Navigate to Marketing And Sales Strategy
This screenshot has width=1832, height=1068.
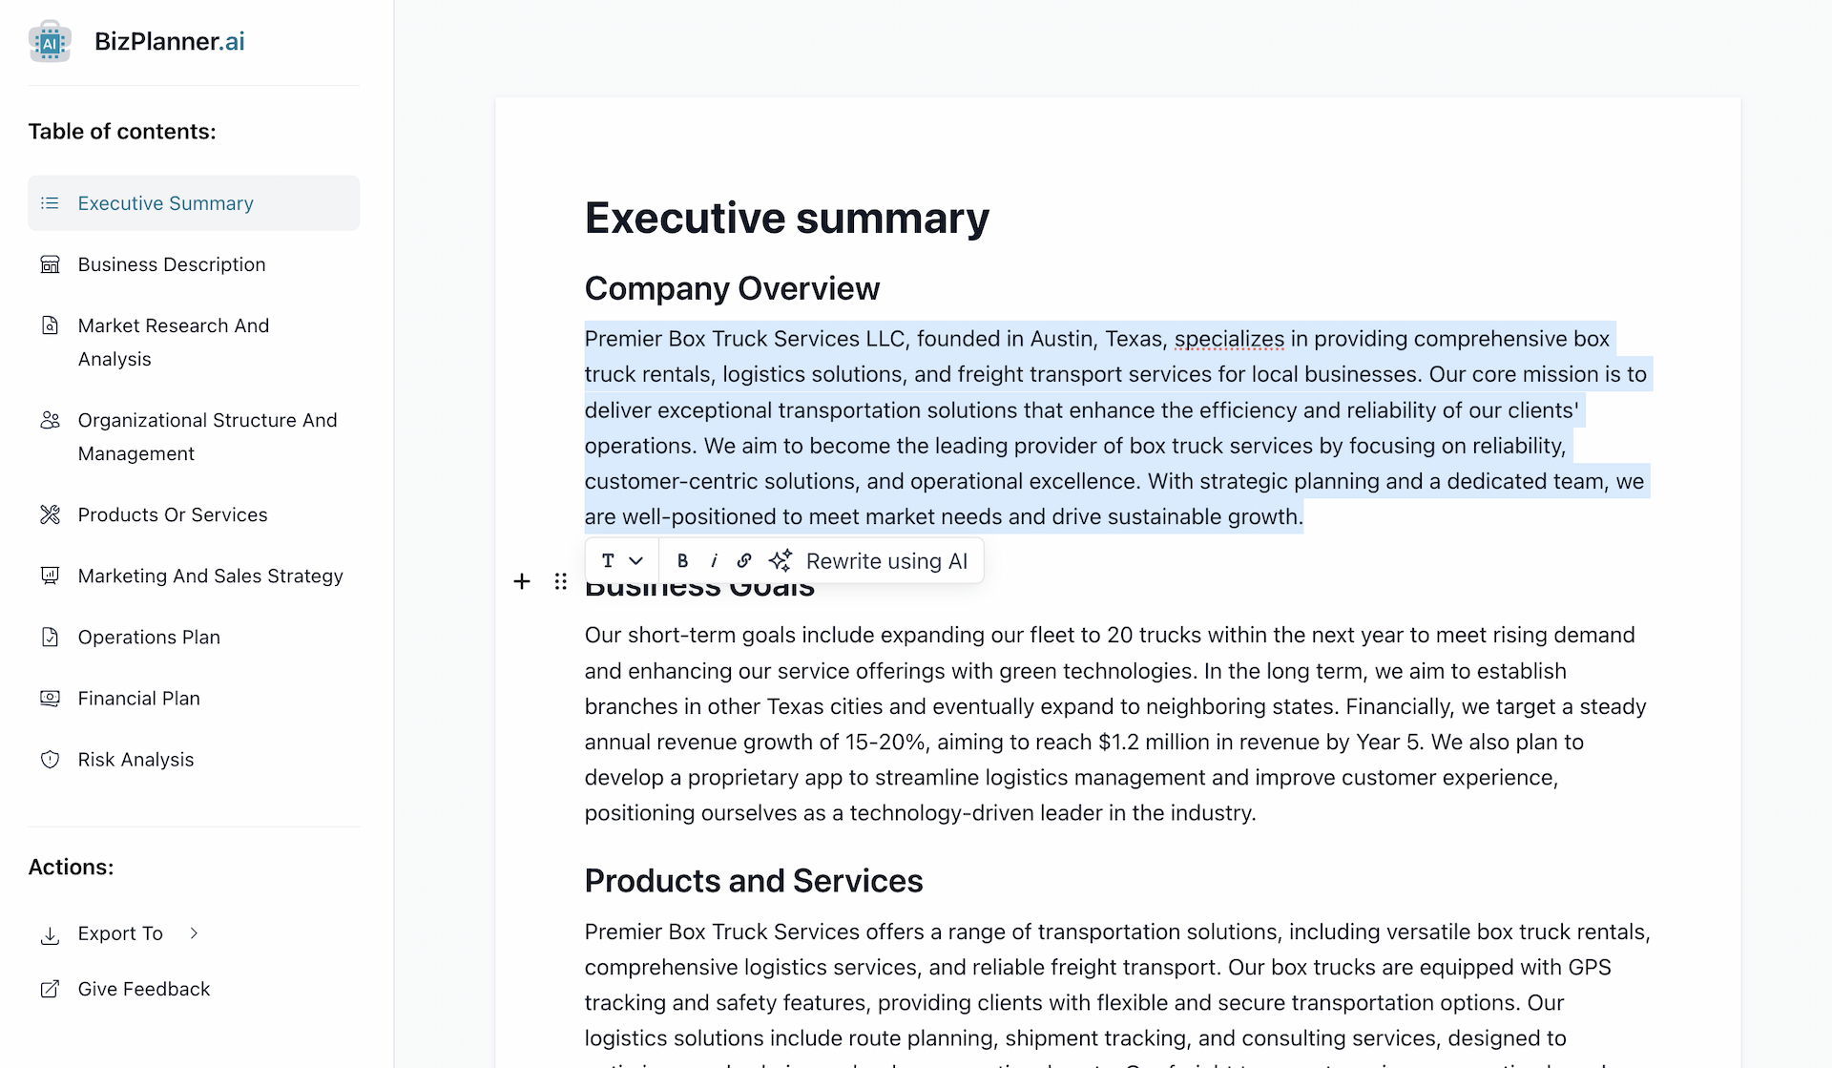coord(210,576)
